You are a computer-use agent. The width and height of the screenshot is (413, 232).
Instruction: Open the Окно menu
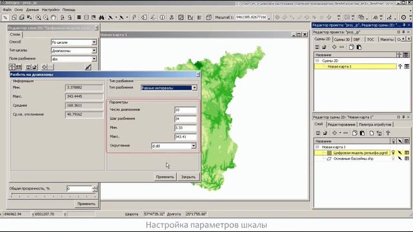19,10
